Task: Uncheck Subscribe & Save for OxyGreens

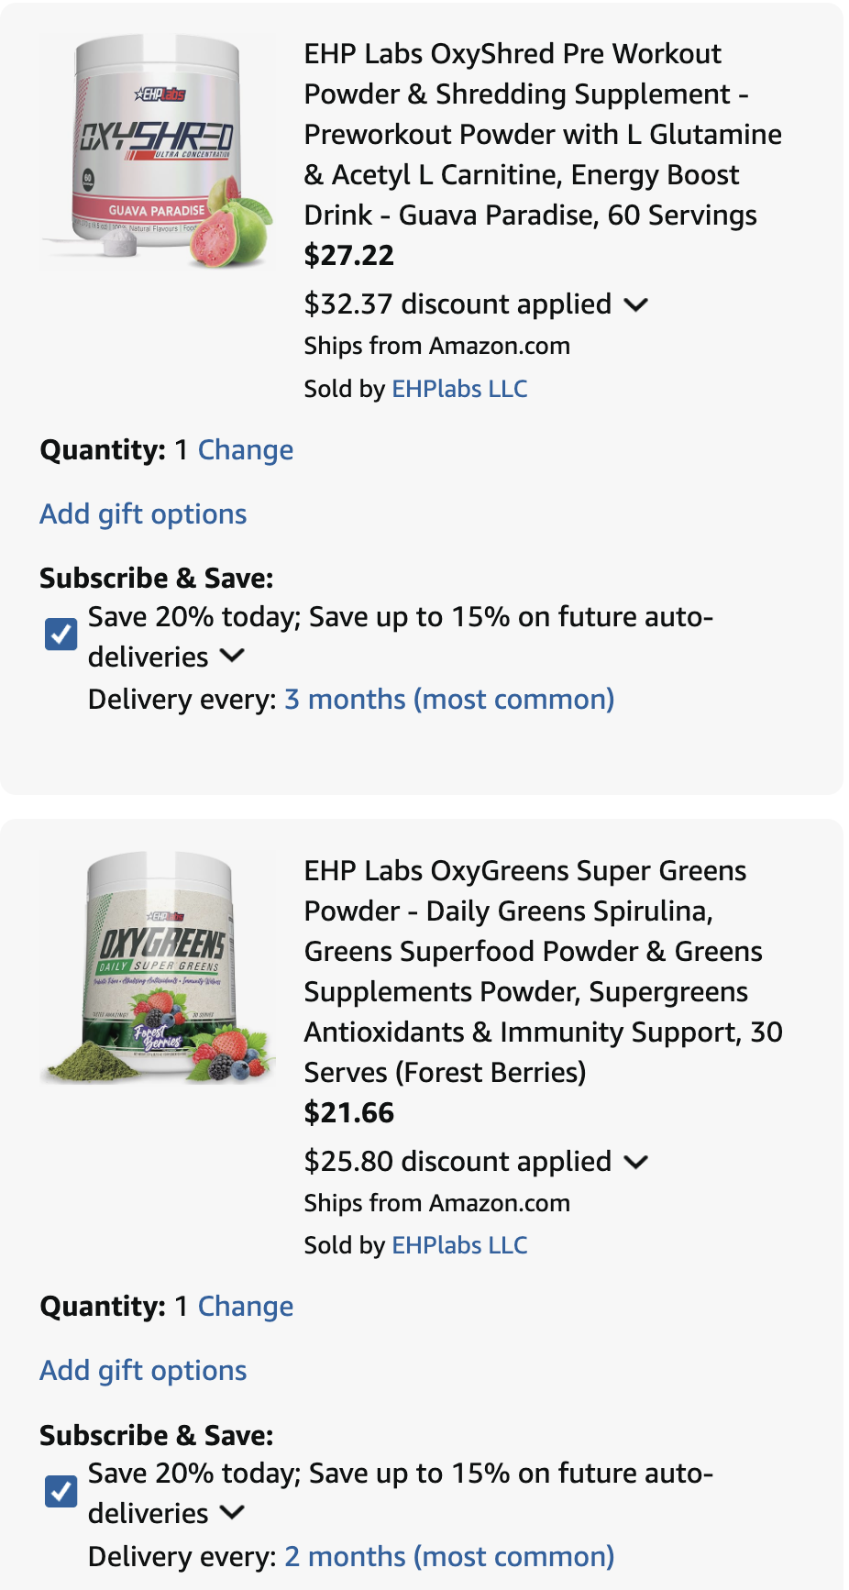Action: click(61, 1491)
